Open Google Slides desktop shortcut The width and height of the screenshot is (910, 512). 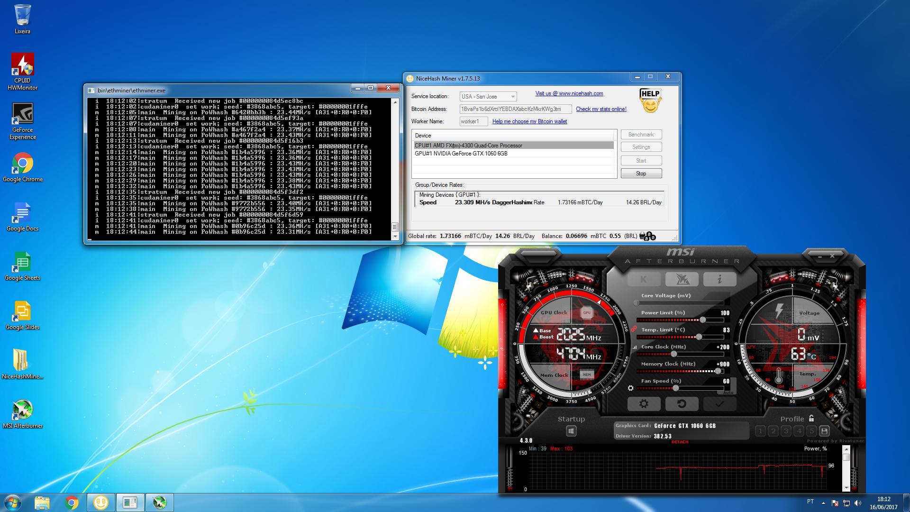tap(22, 315)
